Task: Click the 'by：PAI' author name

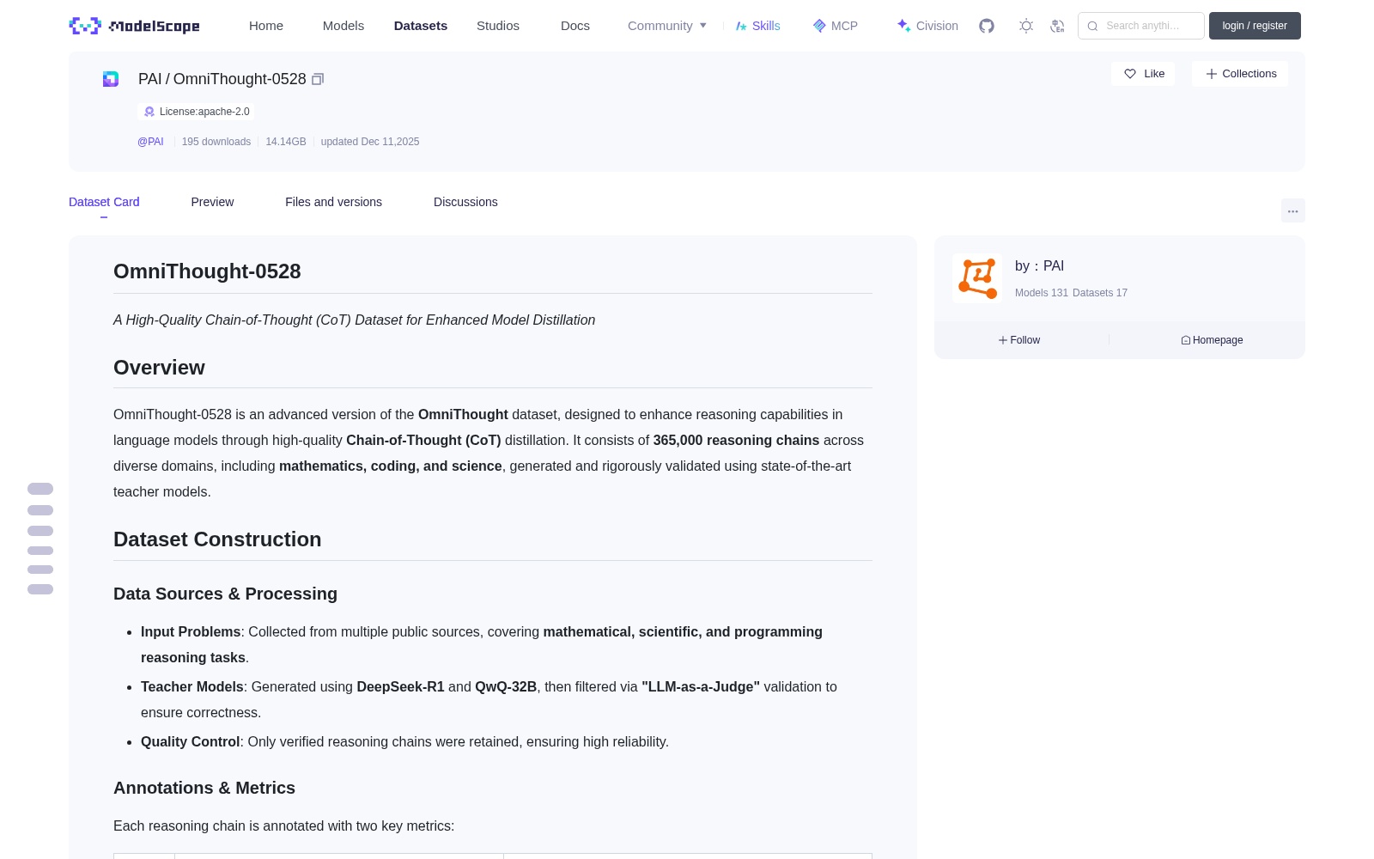Action: pyautogui.click(x=1039, y=266)
